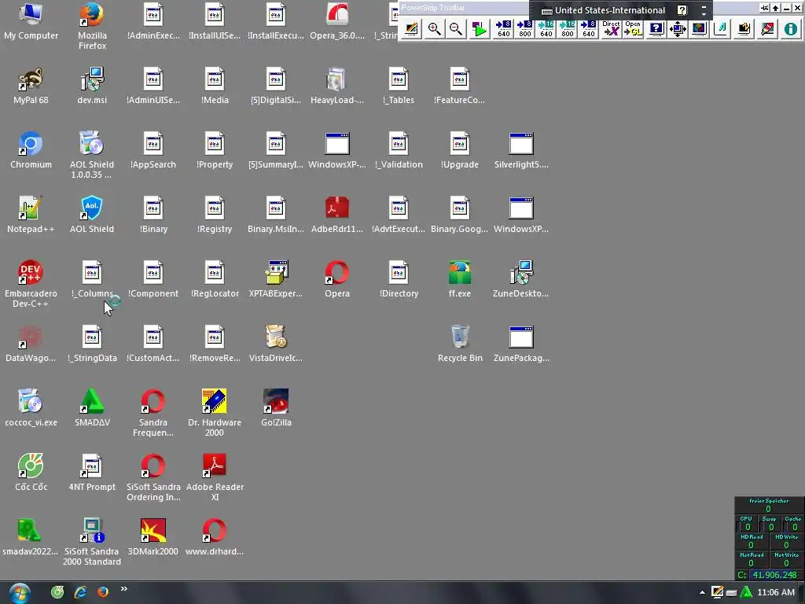Viewport: 805px width, 604px height.
Task: Show hidden system tray icons arrow
Action: tap(702, 593)
